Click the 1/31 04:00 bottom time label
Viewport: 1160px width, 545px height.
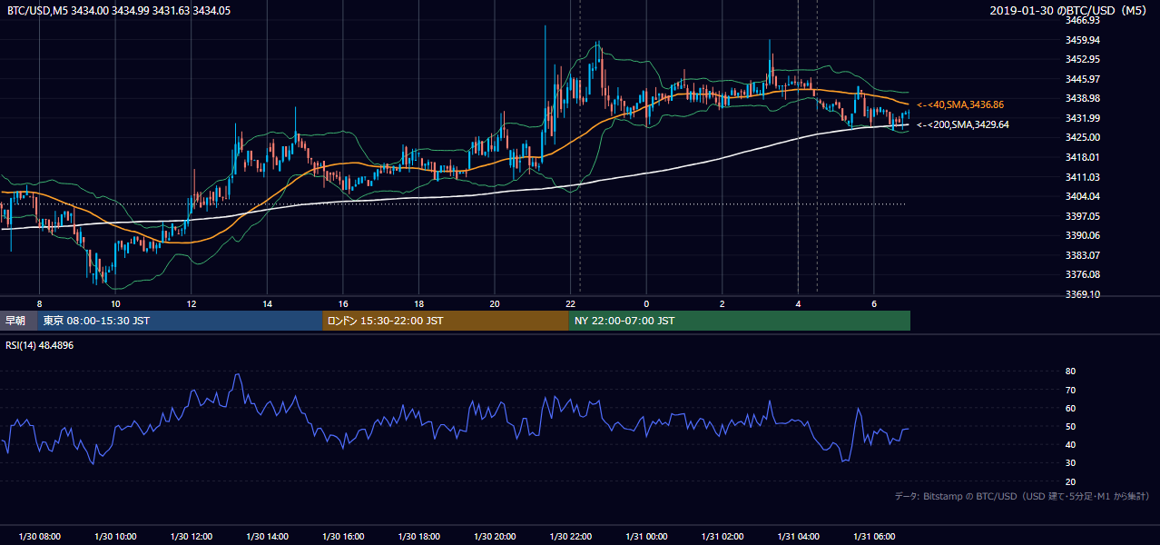pos(798,537)
